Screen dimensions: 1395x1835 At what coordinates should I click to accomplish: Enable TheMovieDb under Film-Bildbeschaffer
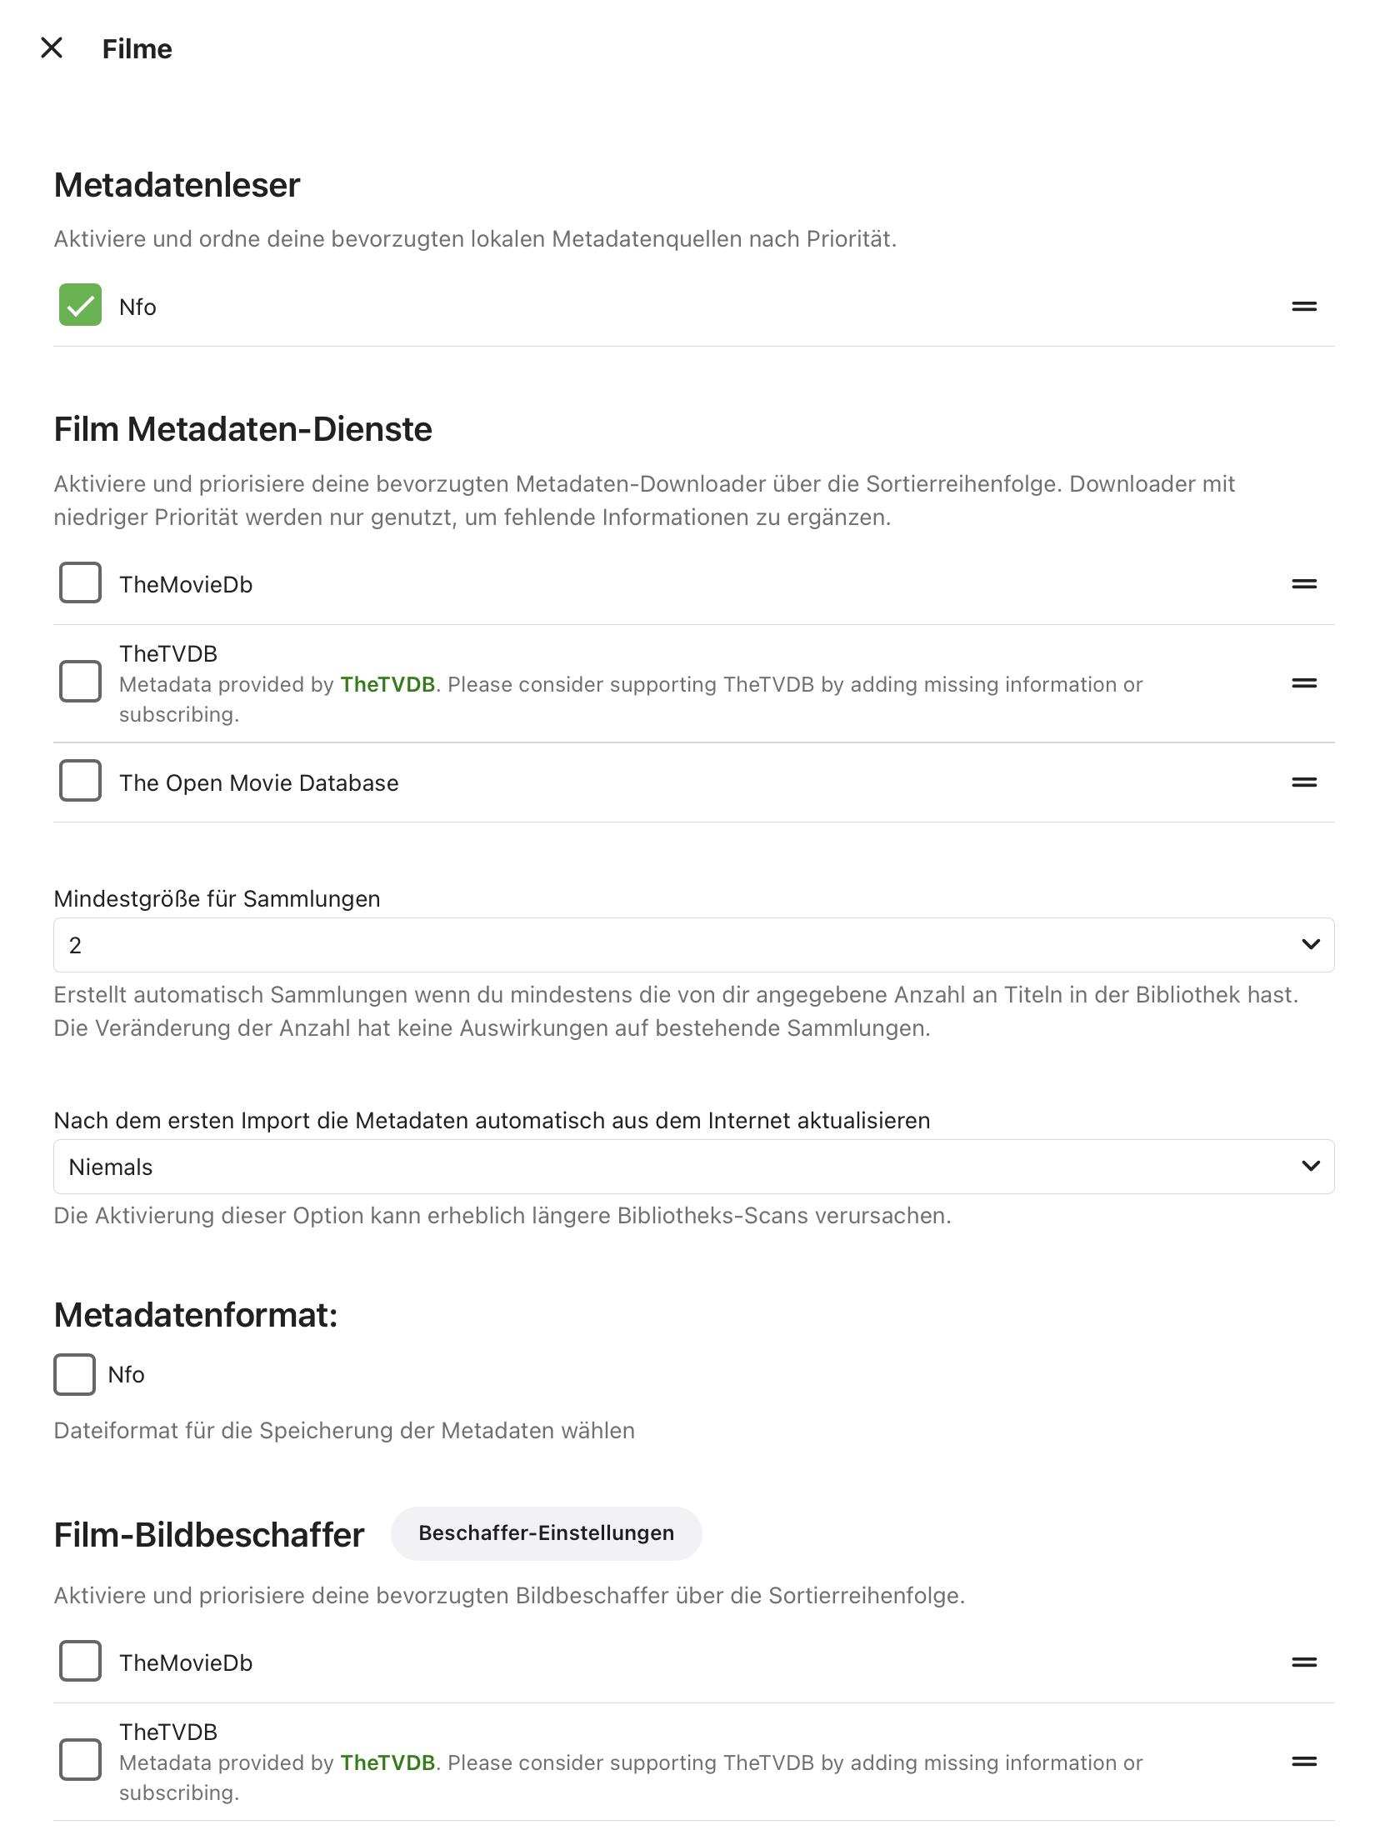click(x=80, y=1661)
